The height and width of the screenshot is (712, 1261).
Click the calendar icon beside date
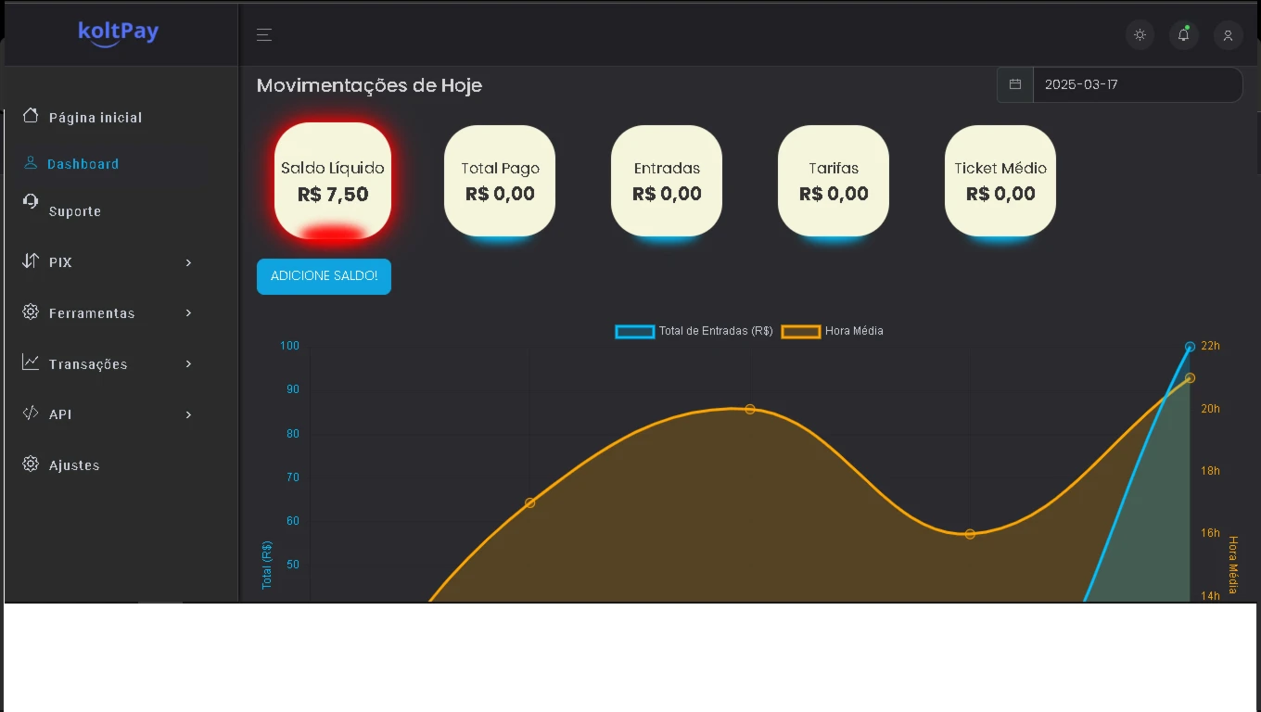coord(1015,84)
